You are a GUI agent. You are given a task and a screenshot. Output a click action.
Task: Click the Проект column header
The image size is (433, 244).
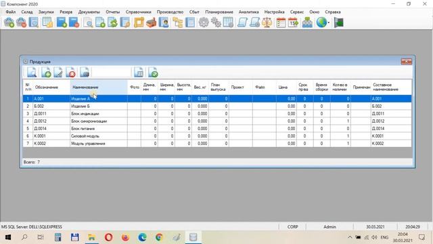[241, 87]
